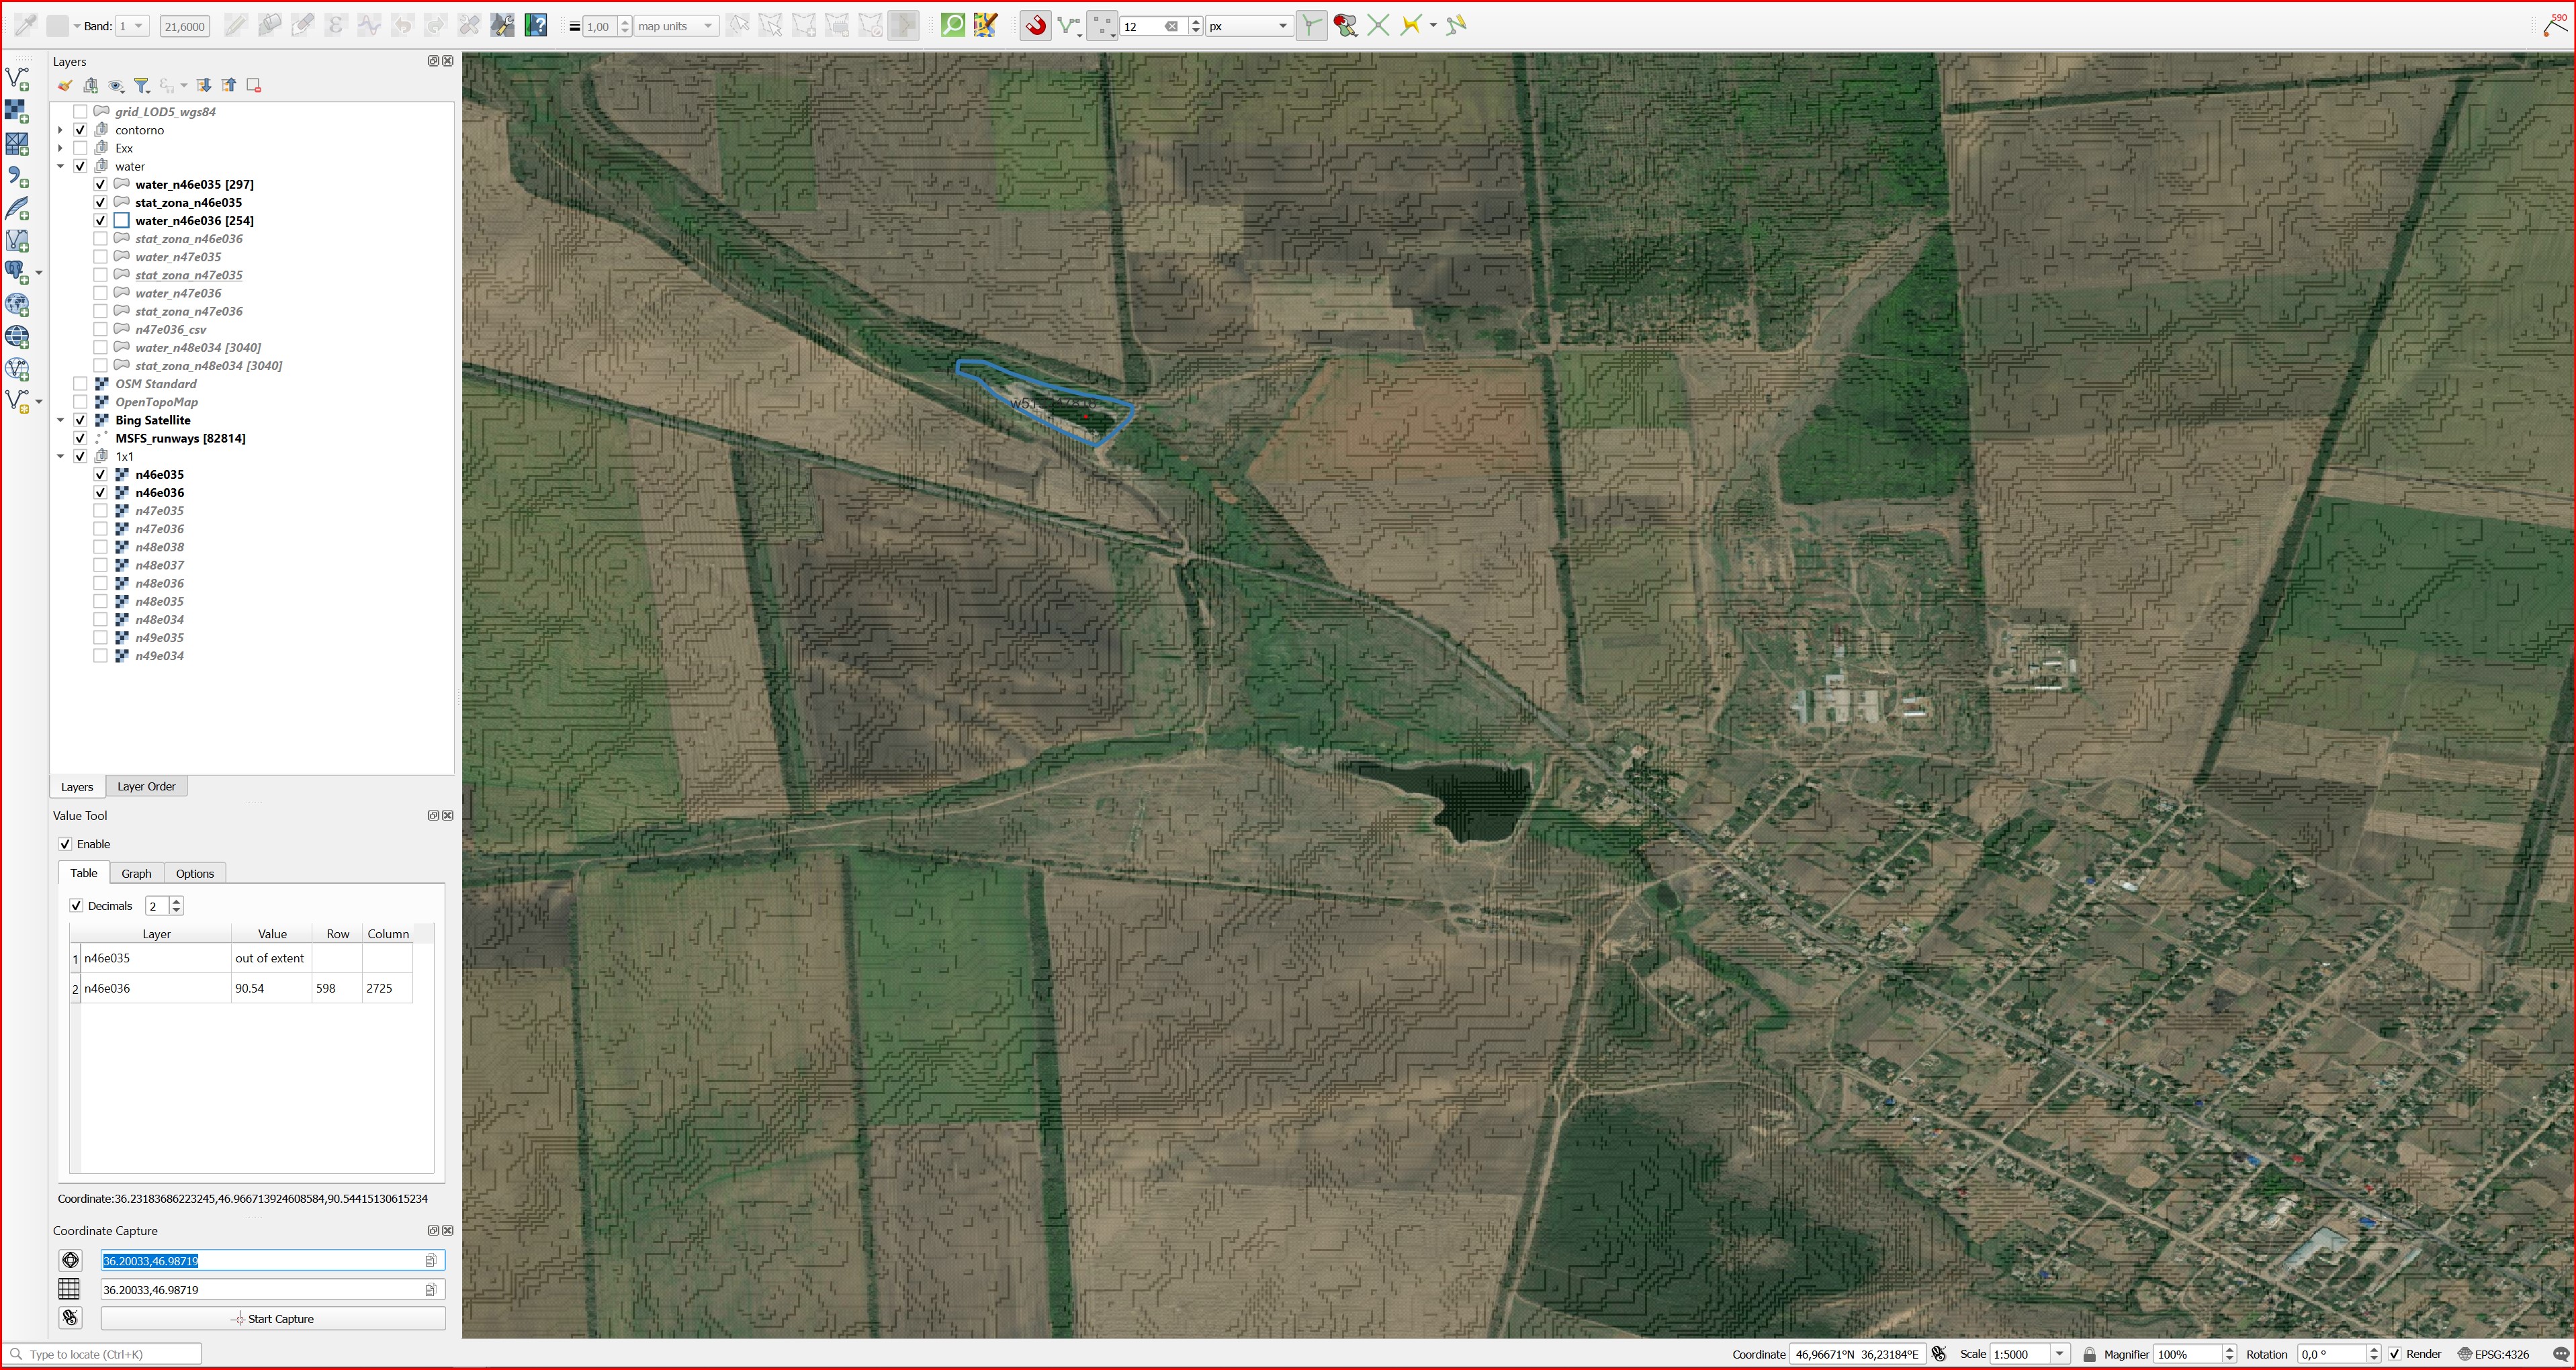The height and width of the screenshot is (1370, 2576).
Task: Switch to the Layer Order tab
Action: pos(146,787)
